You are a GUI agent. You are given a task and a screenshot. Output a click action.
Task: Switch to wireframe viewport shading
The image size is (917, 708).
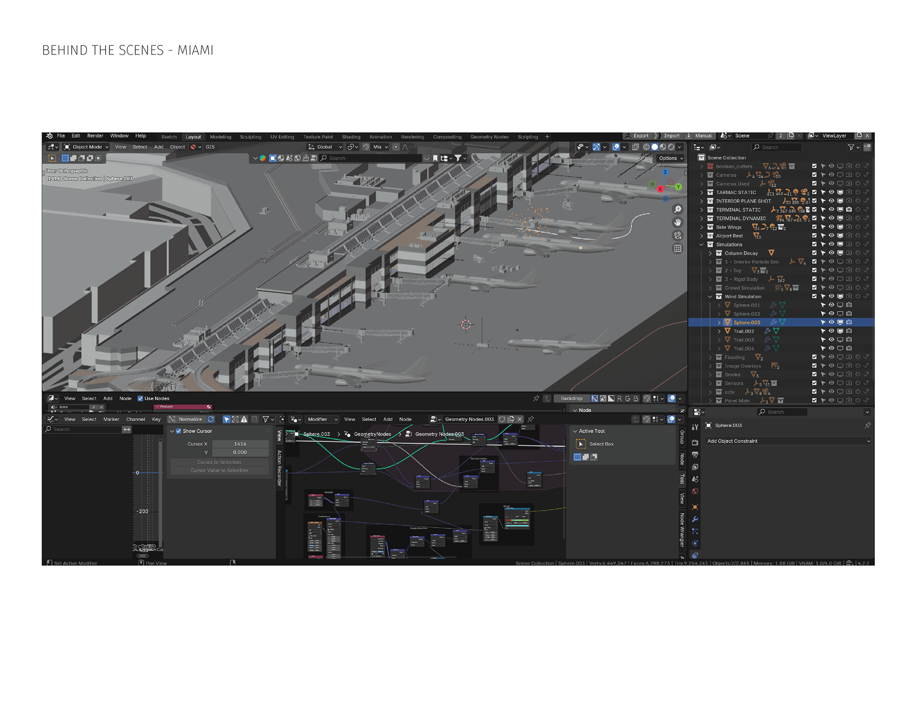click(646, 147)
